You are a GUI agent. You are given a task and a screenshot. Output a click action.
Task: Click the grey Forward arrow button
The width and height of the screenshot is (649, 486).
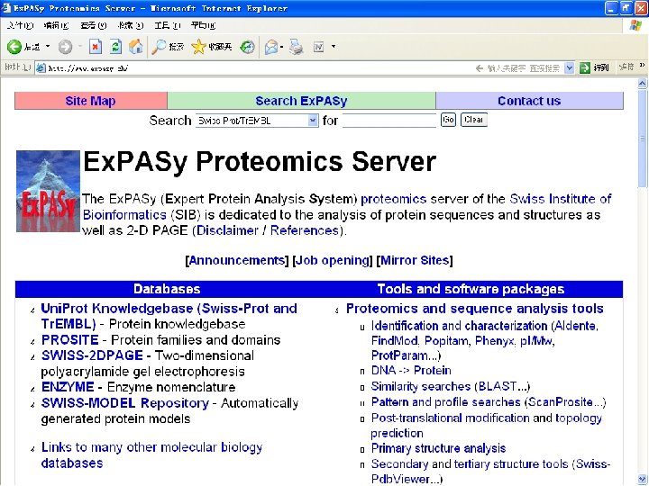point(65,47)
